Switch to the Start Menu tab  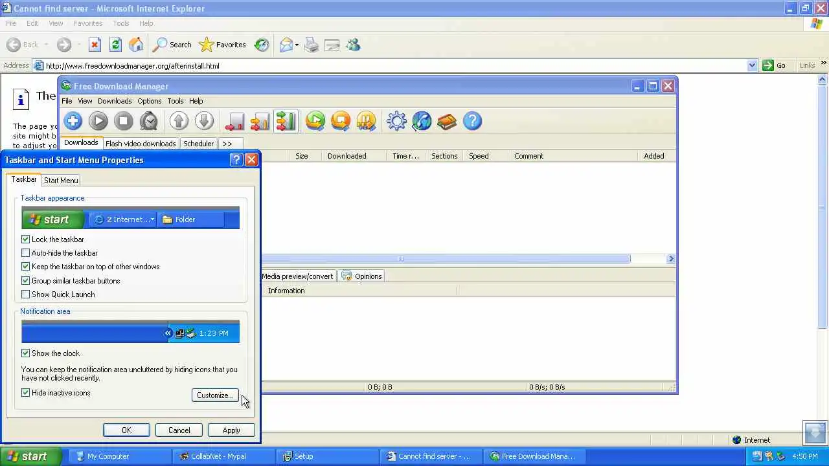[61, 181]
